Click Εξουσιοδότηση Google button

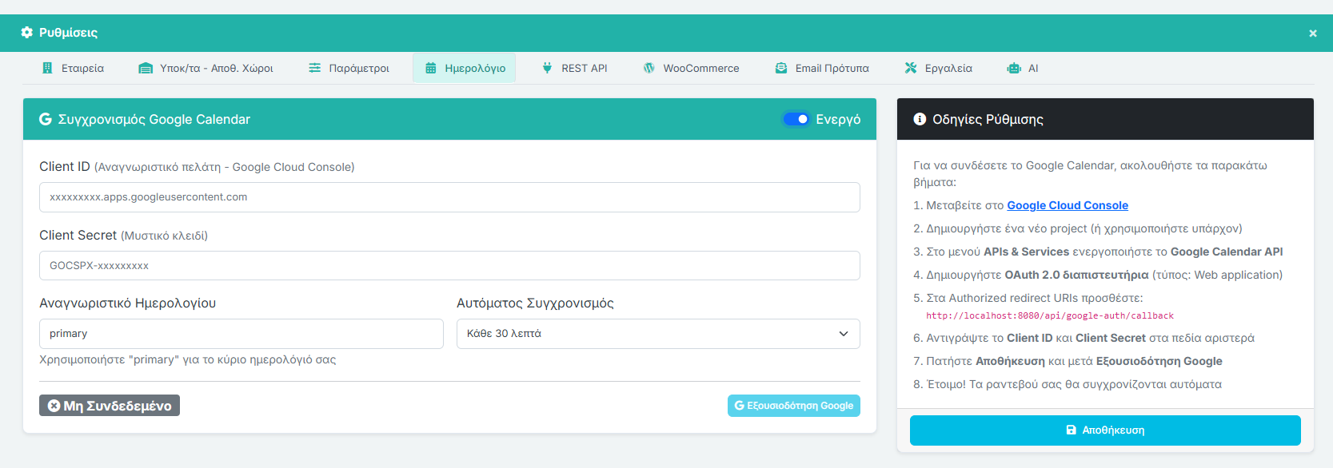coord(794,406)
